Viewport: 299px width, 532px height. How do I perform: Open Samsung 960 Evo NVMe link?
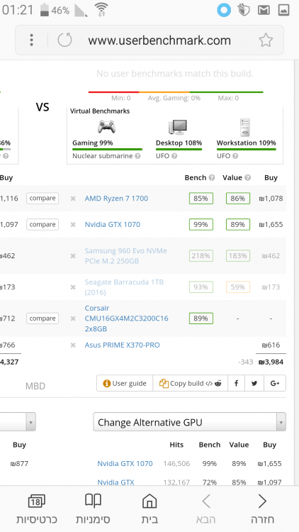coord(126,256)
